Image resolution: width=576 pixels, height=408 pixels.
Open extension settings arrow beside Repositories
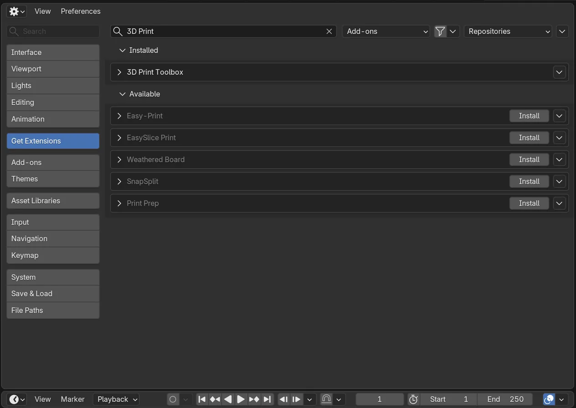(562, 31)
